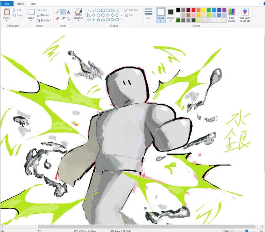
Task: Pick the red color swatch
Action: point(194,10)
